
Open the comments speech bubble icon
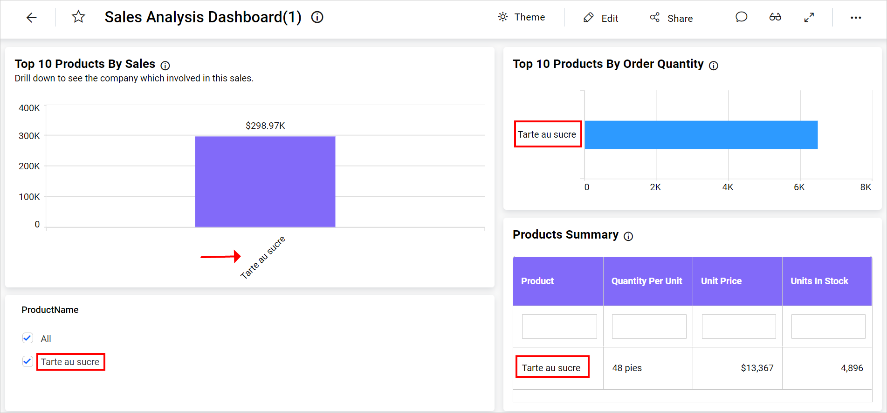click(741, 17)
